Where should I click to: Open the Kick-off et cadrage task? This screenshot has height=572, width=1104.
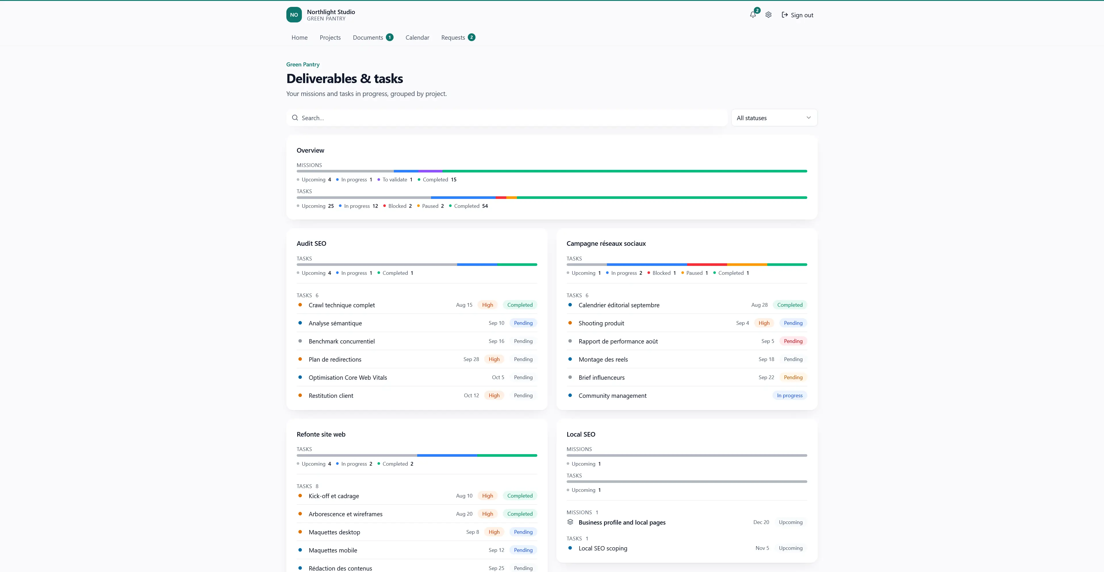pyautogui.click(x=417, y=496)
